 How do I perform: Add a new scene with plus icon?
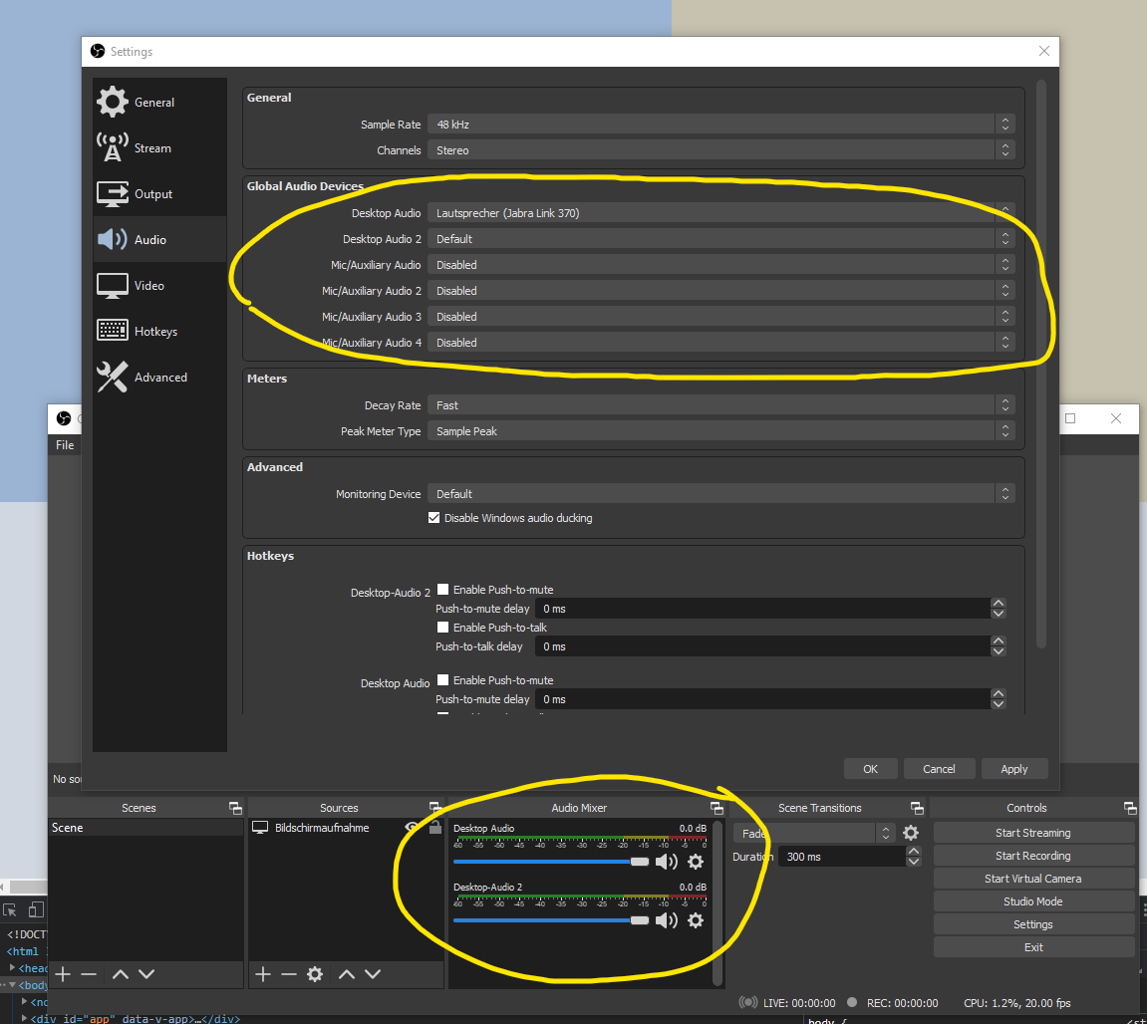click(63, 973)
